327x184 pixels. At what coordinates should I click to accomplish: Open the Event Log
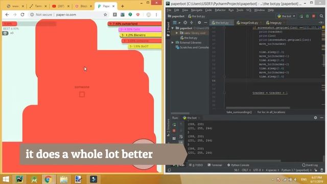310,165
